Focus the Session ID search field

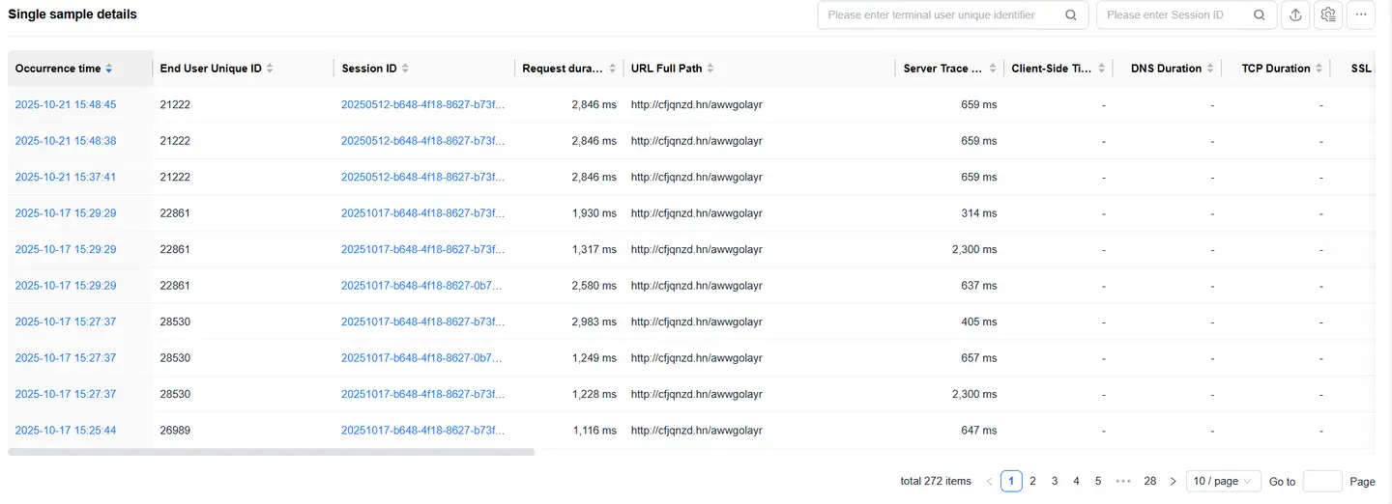tap(1174, 15)
